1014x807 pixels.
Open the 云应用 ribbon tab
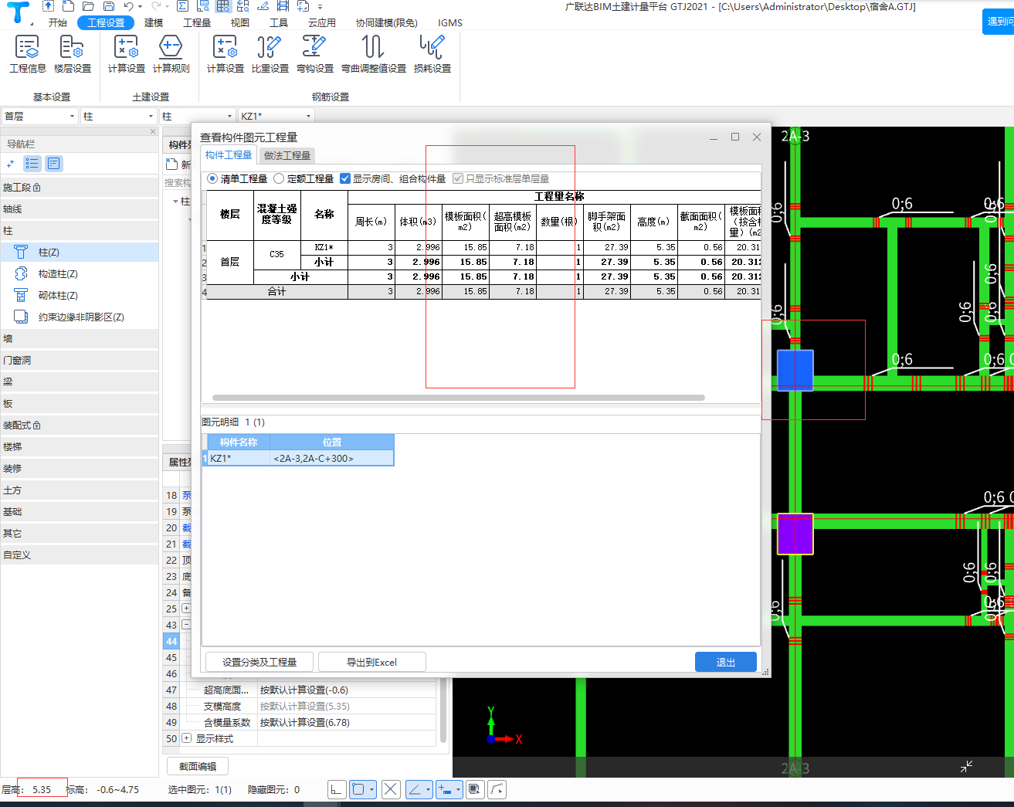(x=321, y=22)
